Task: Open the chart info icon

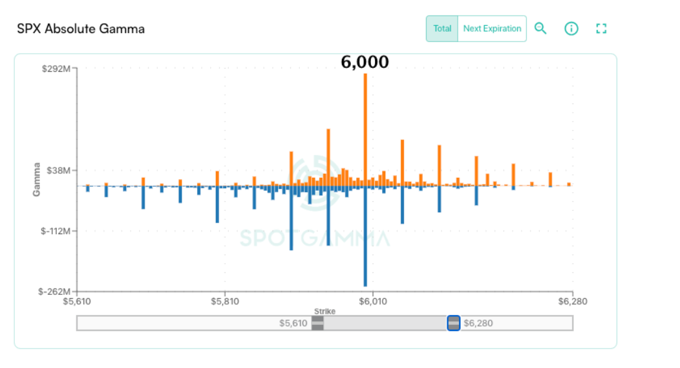Action: click(x=571, y=28)
